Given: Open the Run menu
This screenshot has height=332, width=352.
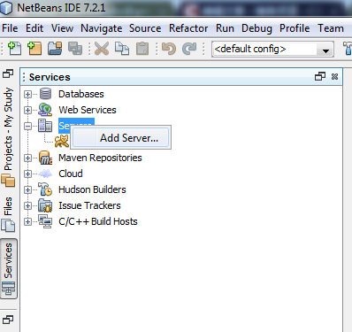Looking at the screenshot, I should click(x=225, y=28).
